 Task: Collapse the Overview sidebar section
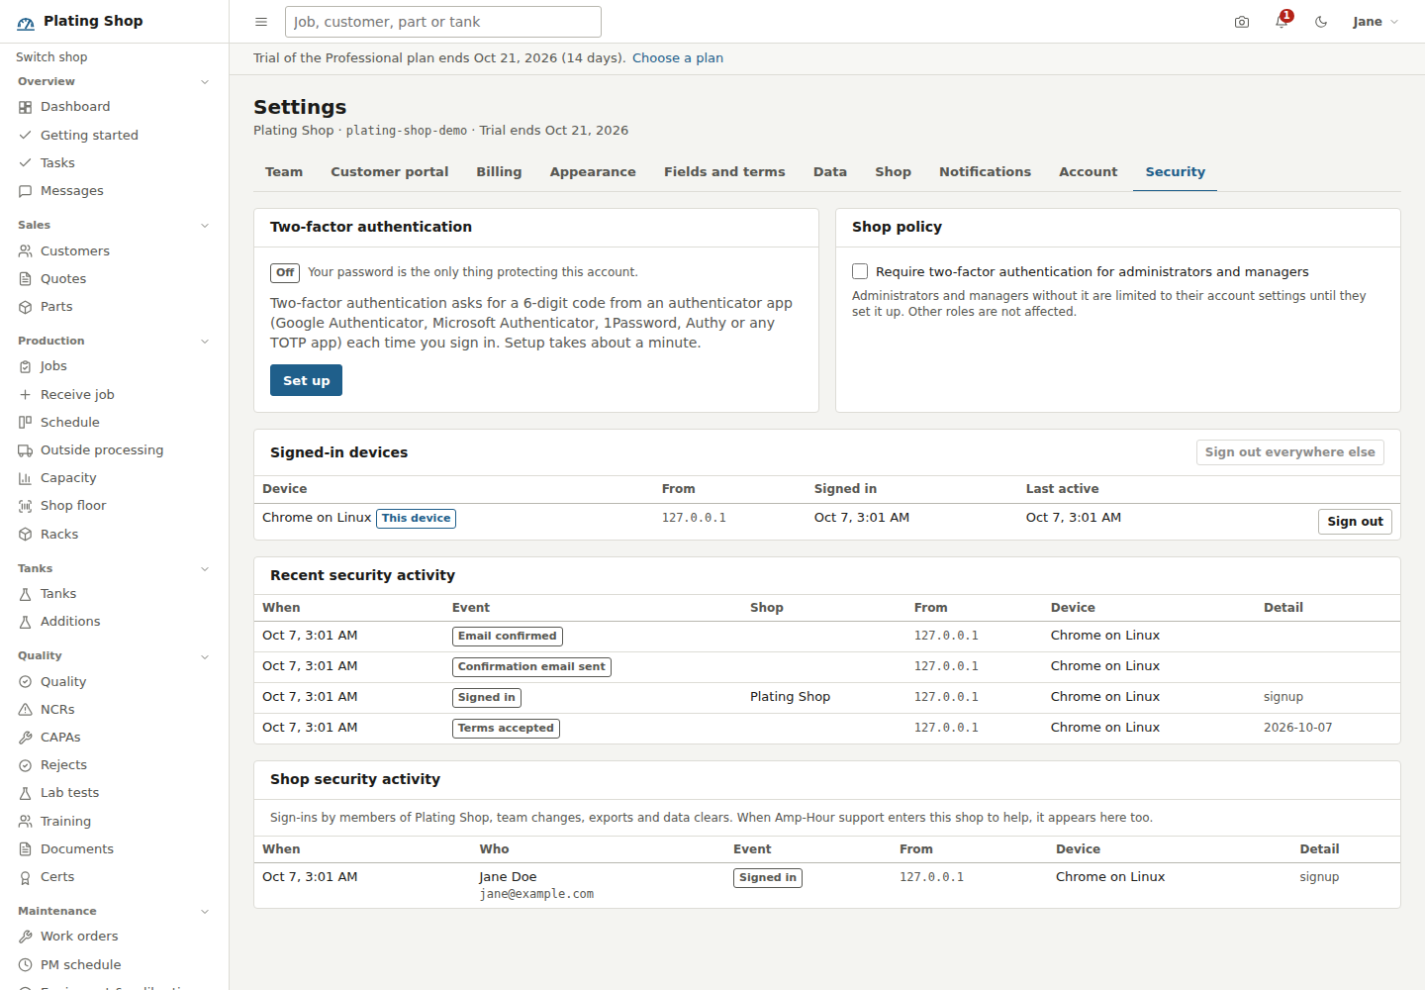[205, 82]
